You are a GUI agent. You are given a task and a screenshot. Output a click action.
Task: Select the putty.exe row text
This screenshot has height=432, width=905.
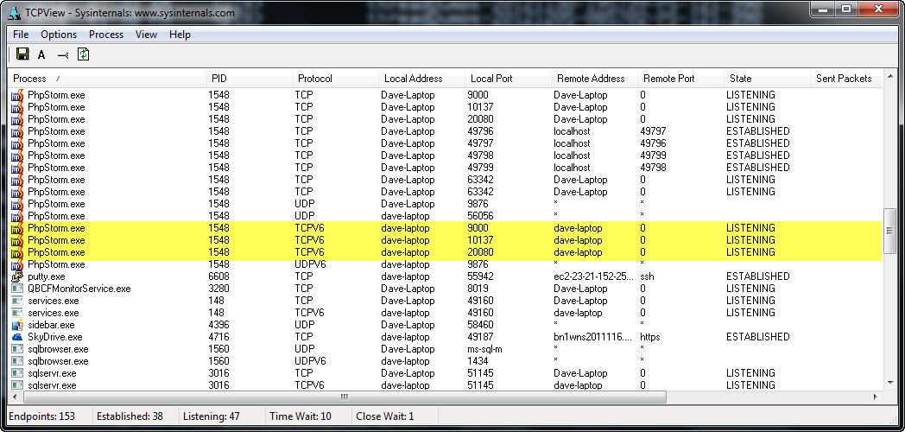(46, 276)
